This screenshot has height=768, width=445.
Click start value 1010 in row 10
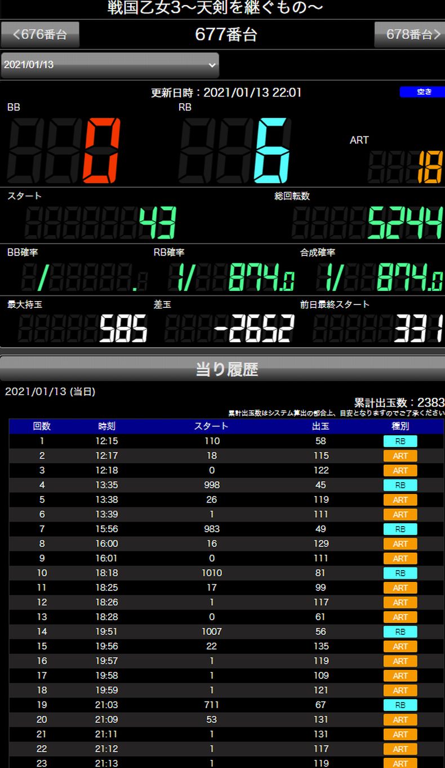[x=212, y=573]
